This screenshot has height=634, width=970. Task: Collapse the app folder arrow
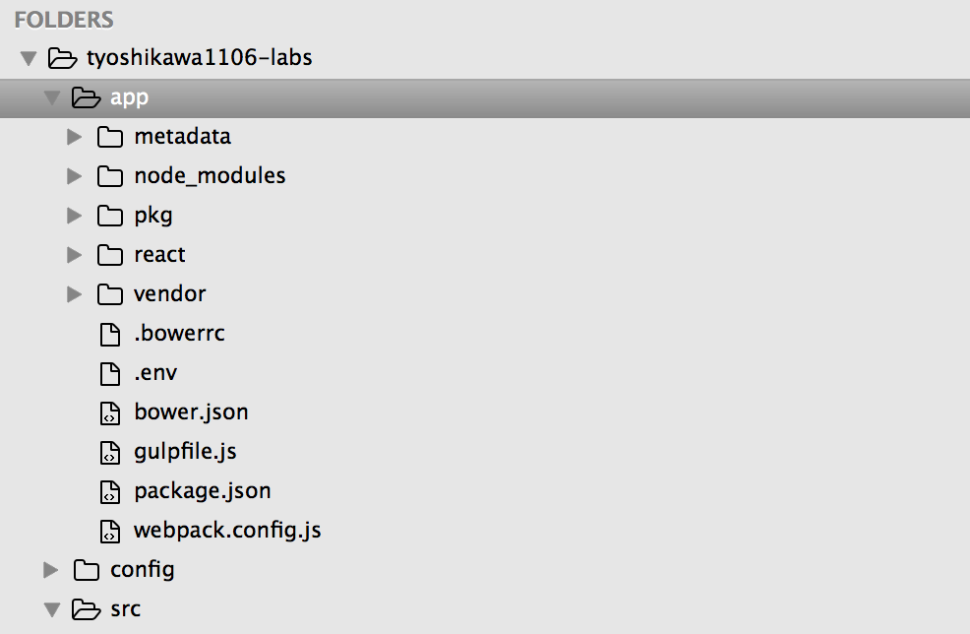click(x=51, y=98)
